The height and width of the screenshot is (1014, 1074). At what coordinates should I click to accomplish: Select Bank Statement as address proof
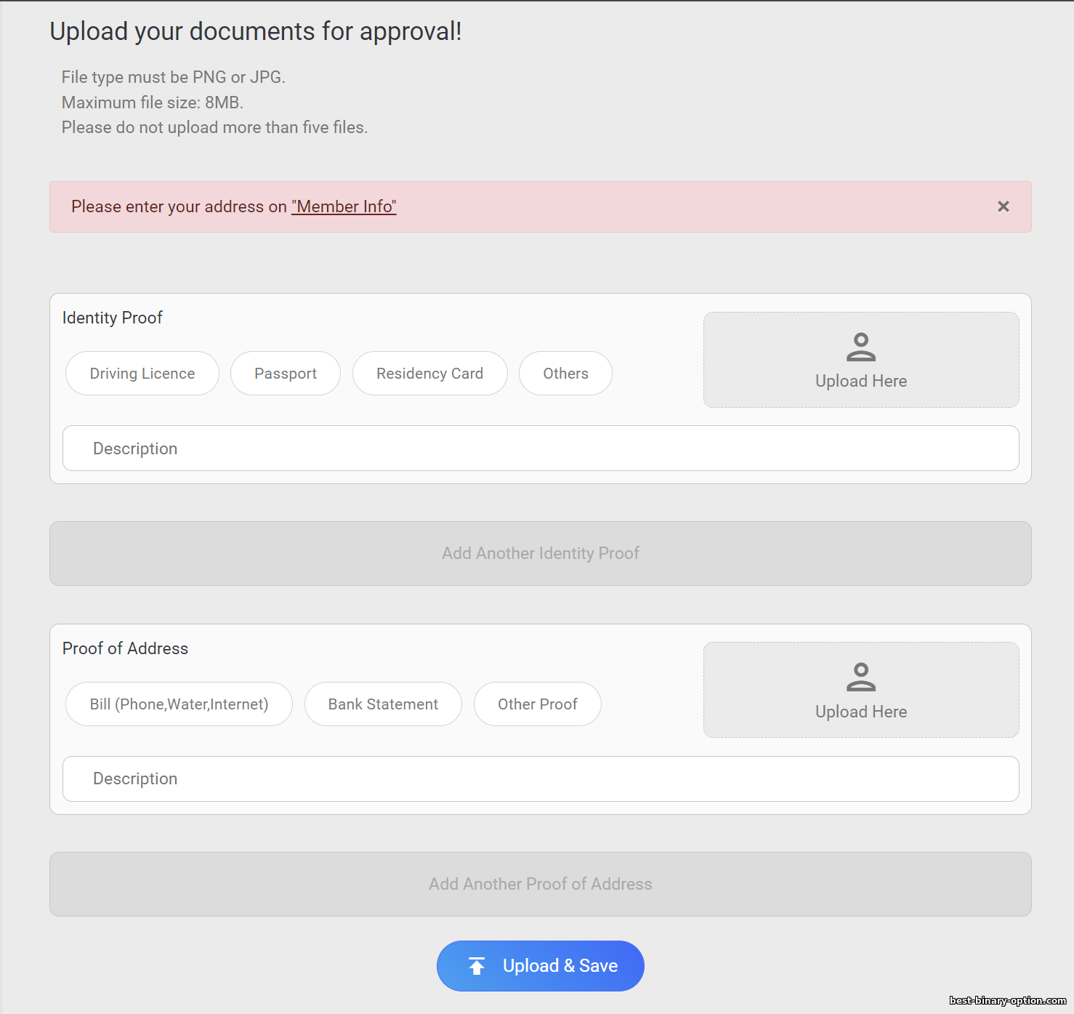[383, 704]
